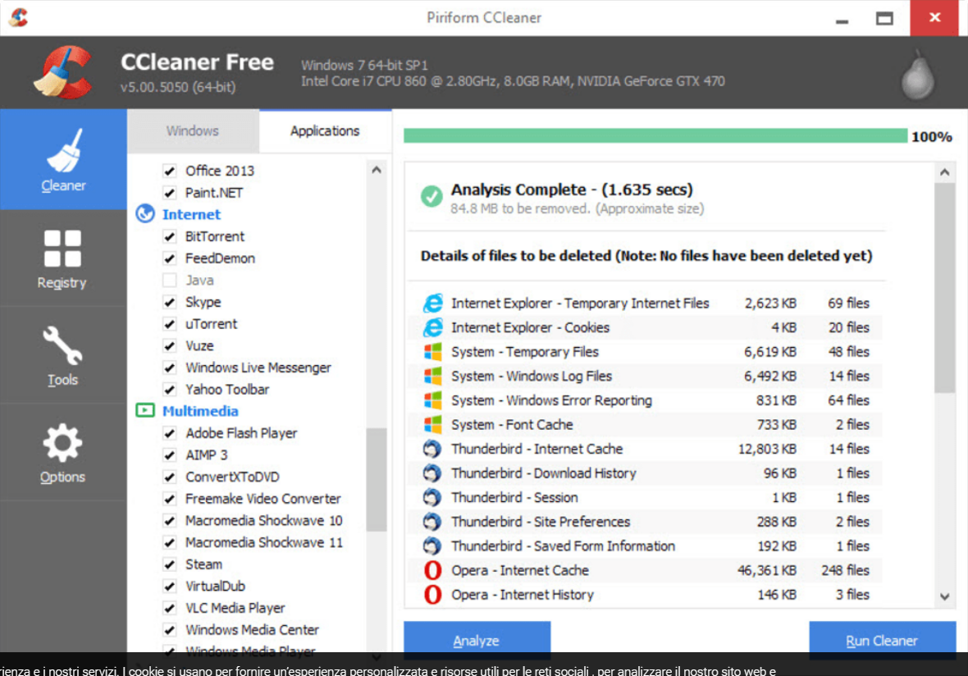This screenshot has width=968, height=676.
Task: Click the VirtualDub list item
Action: tap(216, 587)
